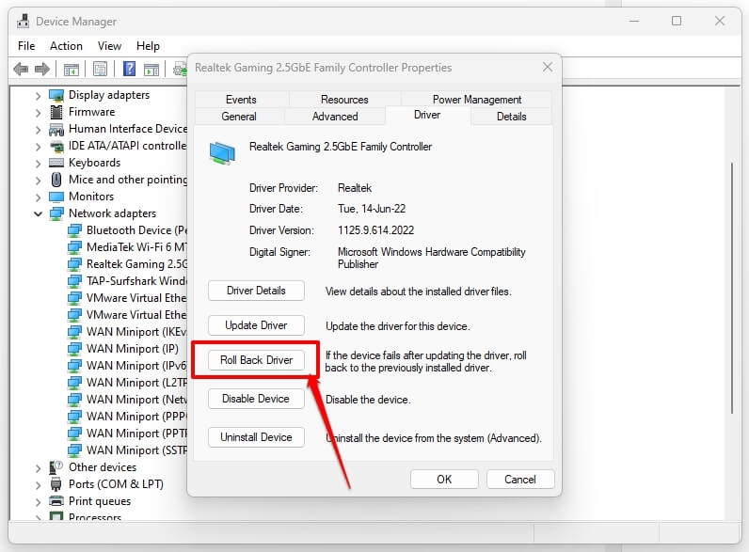The image size is (749, 552).
Task: Select the Driver tab
Action: [x=427, y=115]
